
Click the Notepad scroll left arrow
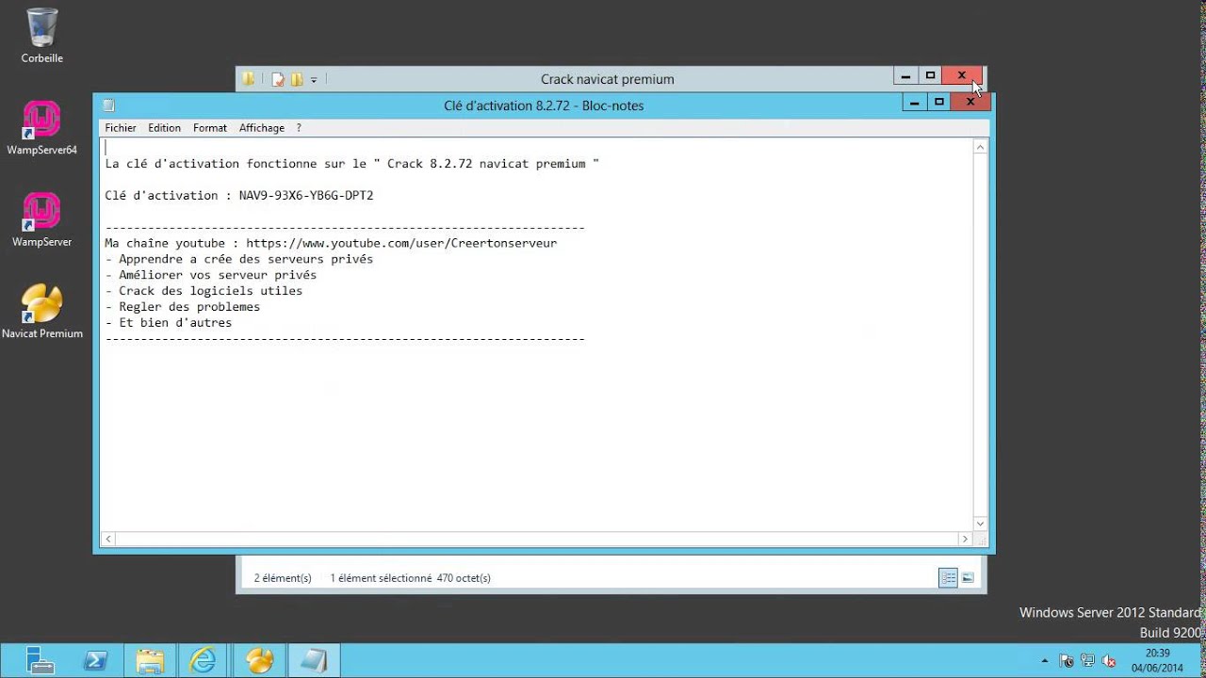[109, 539]
